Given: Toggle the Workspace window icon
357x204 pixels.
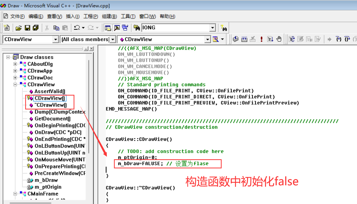Looking at the screenshot, I should point(108,28).
